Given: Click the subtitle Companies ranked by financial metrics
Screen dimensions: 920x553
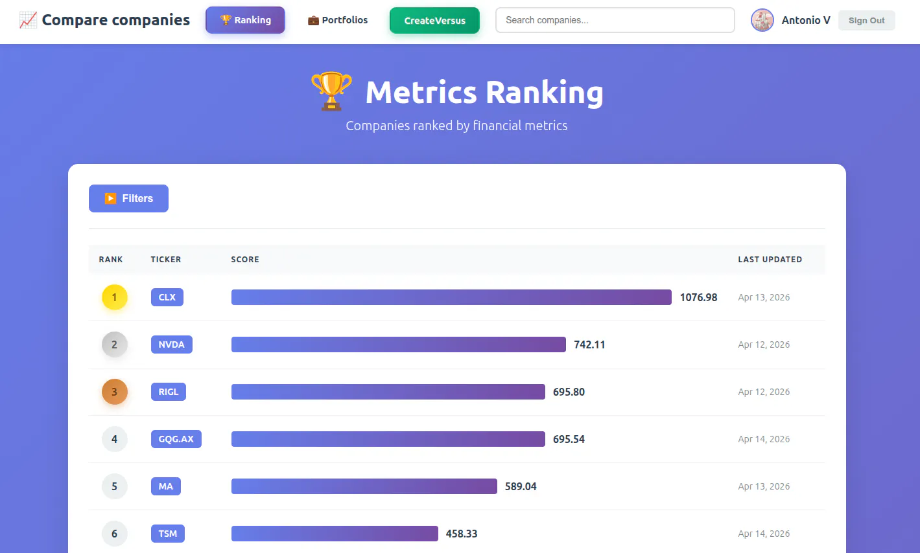Looking at the screenshot, I should tap(456, 126).
